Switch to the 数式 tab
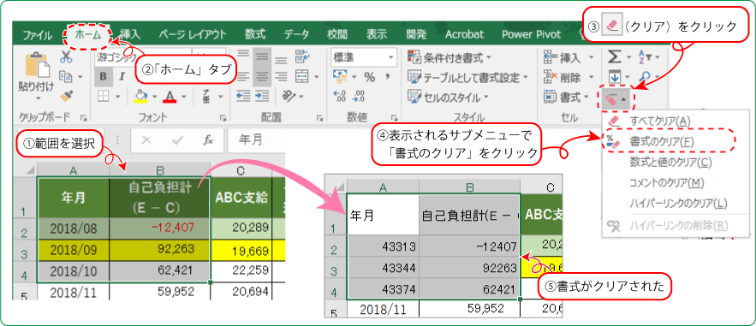This screenshot has height=326, width=756. click(254, 34)
